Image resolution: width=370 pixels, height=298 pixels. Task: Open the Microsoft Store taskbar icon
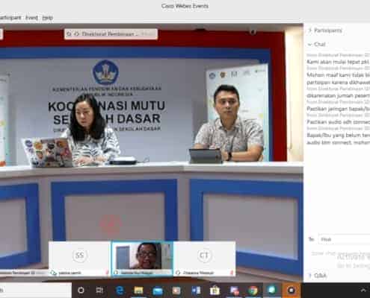tap(215, 291)
